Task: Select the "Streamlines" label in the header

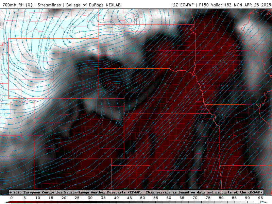Action: [x=49, y=5]
